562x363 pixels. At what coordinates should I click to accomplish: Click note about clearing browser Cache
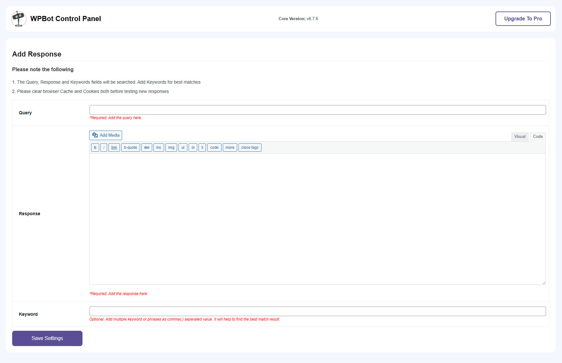(90, 92)
